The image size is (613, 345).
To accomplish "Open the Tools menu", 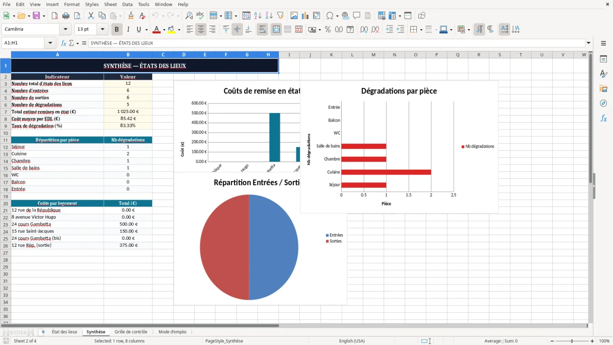I will pyautogui.click(x=144, y=4).
